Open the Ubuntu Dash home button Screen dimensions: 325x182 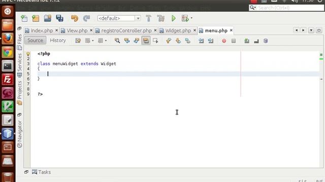(8, 11)
